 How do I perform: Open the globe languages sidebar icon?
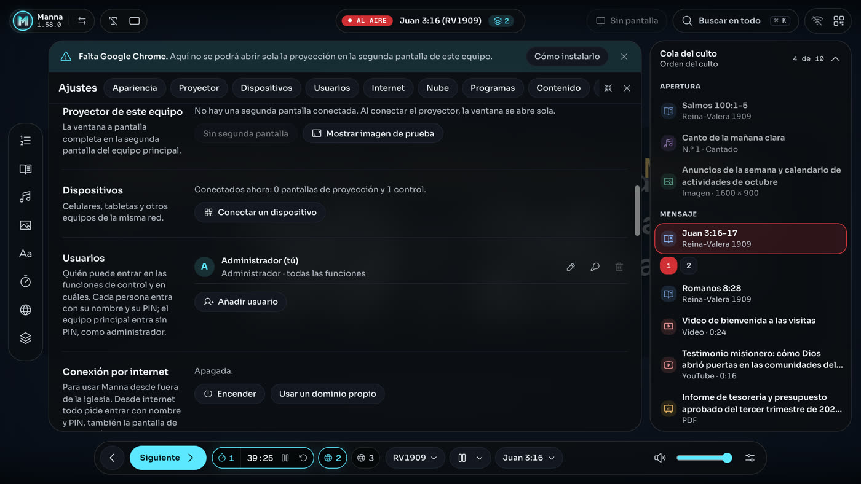coord(25,310)
